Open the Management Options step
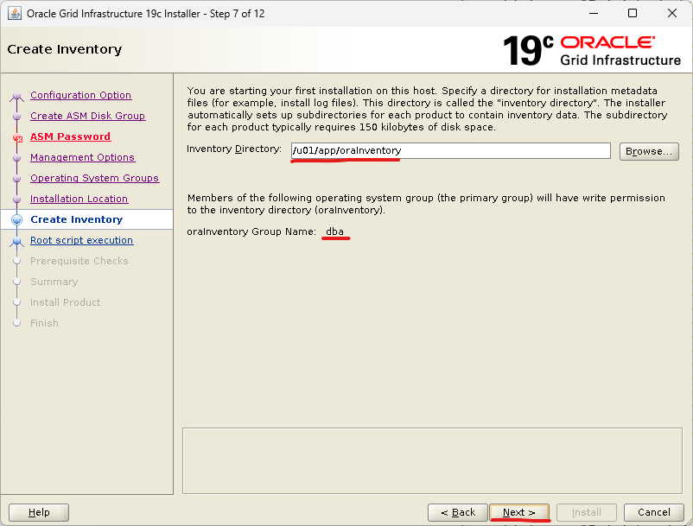The width and height of the screenshot is (693, 526). coord(82,157)
